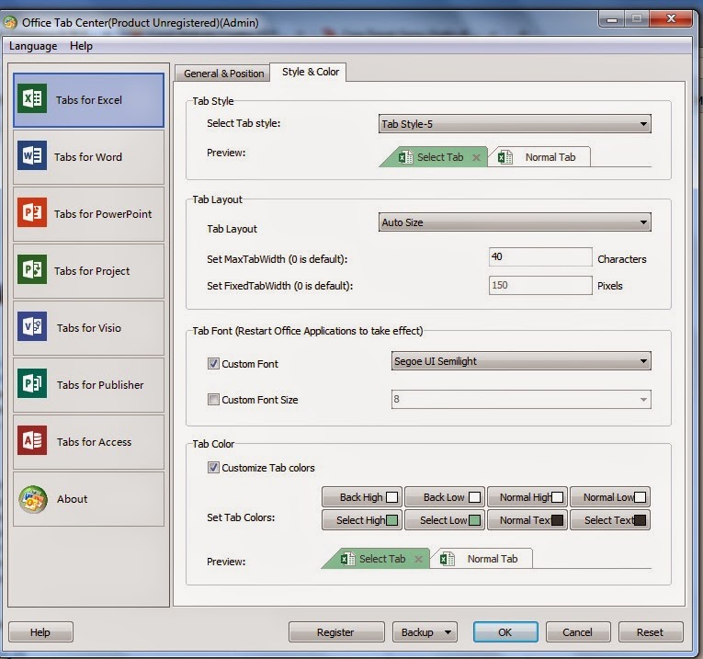Expand the Backup button dropdown arrow
The image size is (703, 659).
(x=448, y=632)
